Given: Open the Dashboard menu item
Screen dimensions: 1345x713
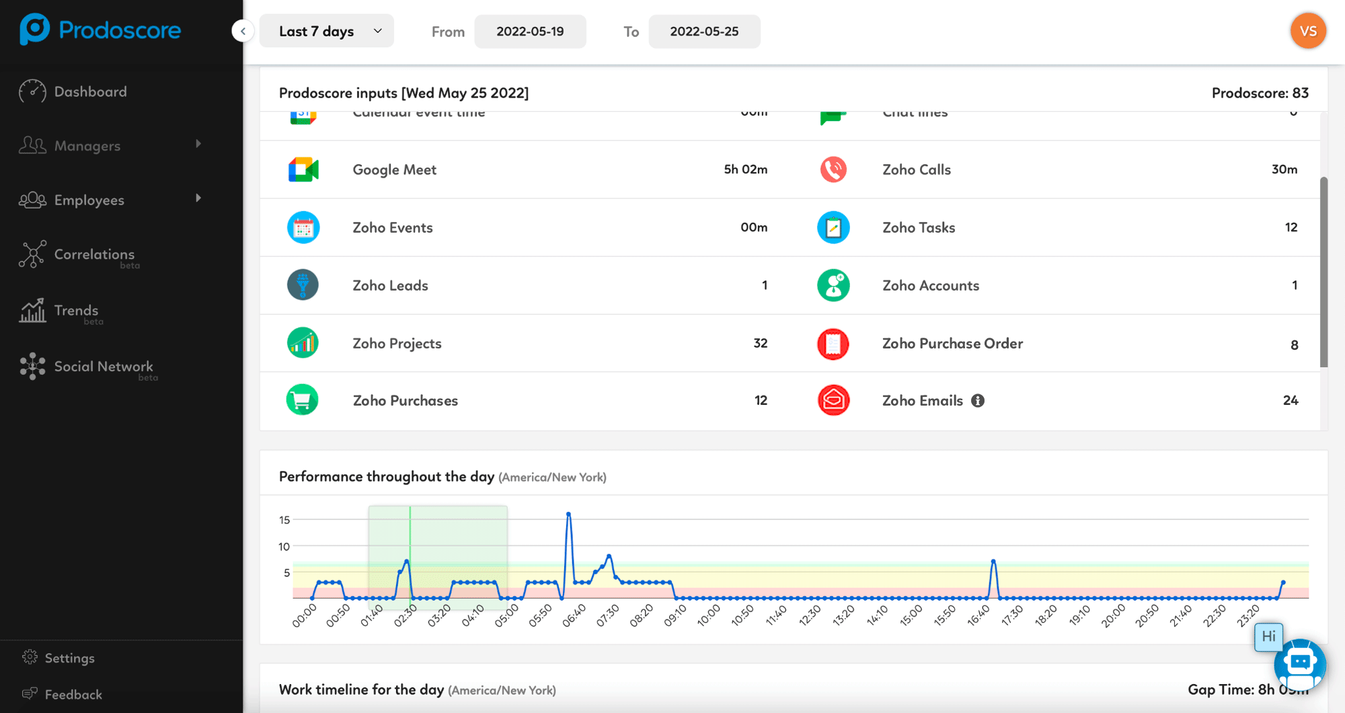Looking at the screenshot, I should coord(90,91).
